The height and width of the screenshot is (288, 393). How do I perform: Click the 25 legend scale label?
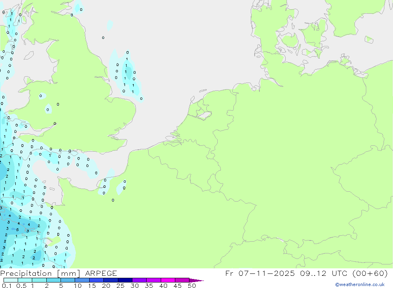pyautogui.click(x=121, y=286)
